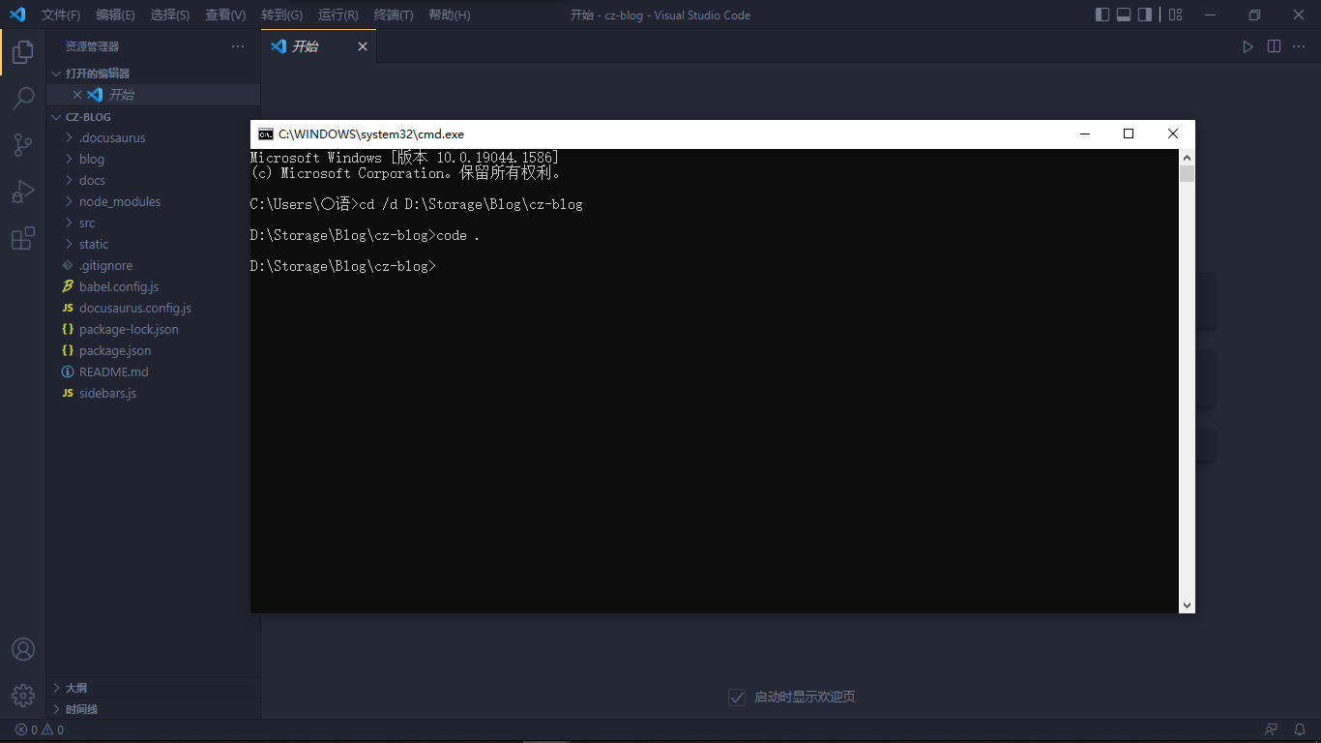Minimize the cmd.exe window
1321x743 pixels.
[x=1084, y=134]
